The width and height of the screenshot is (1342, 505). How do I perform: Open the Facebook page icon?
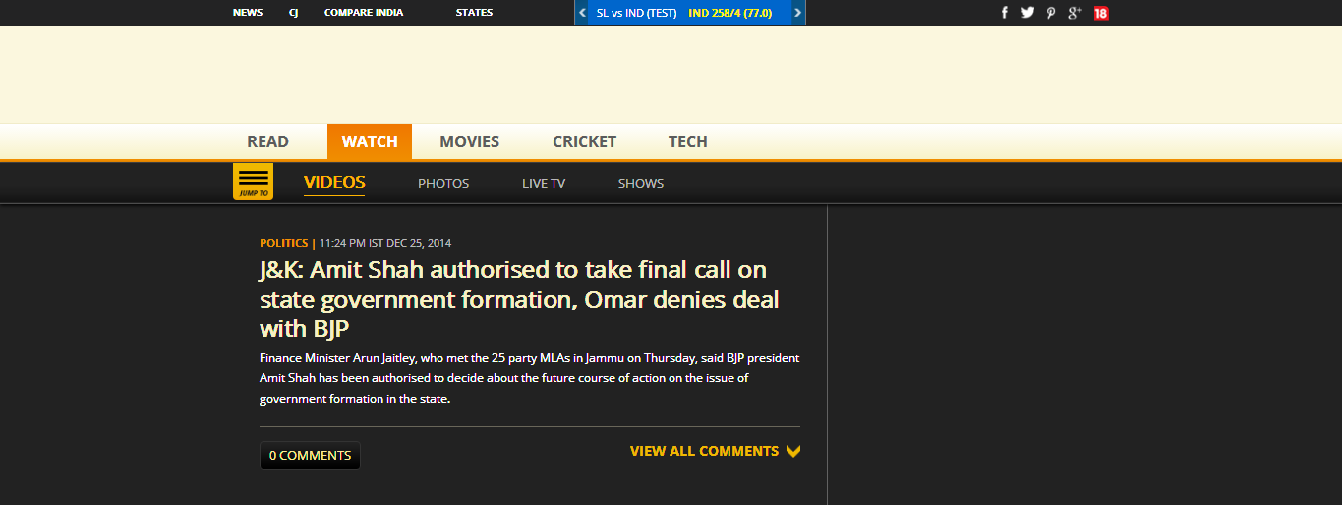click(x=1005, y=13)
